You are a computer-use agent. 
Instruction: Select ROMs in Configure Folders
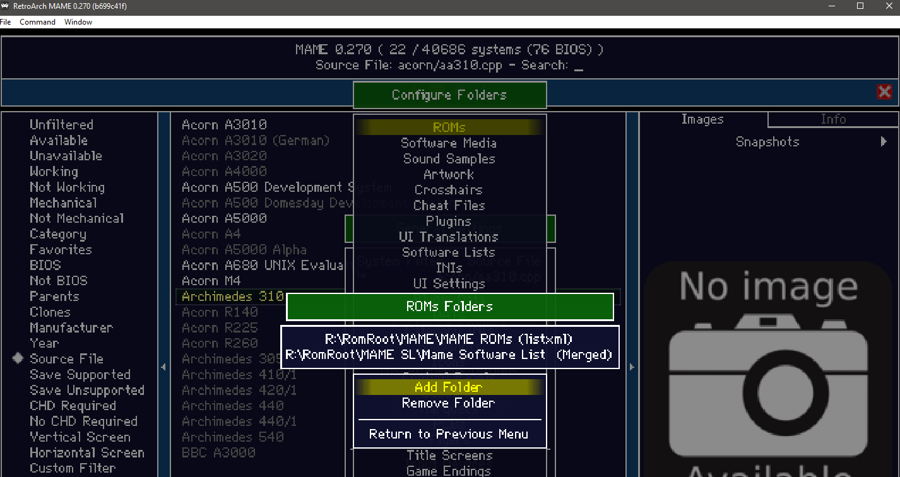click(449, 127)
